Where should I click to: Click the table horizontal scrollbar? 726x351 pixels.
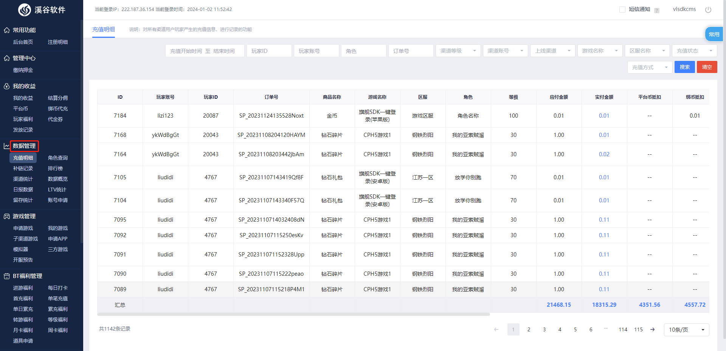coord(293,314)
